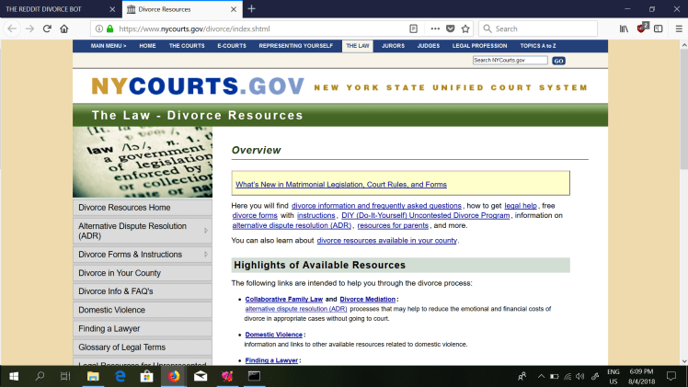Screen dimensions: 688x387
Task: Open Divorce Mediation link
Action: pyautogui.click(x=367, y=300)
